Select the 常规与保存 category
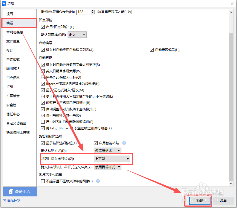The height and width of the screenshot is (208, 237). coord(20,32)
